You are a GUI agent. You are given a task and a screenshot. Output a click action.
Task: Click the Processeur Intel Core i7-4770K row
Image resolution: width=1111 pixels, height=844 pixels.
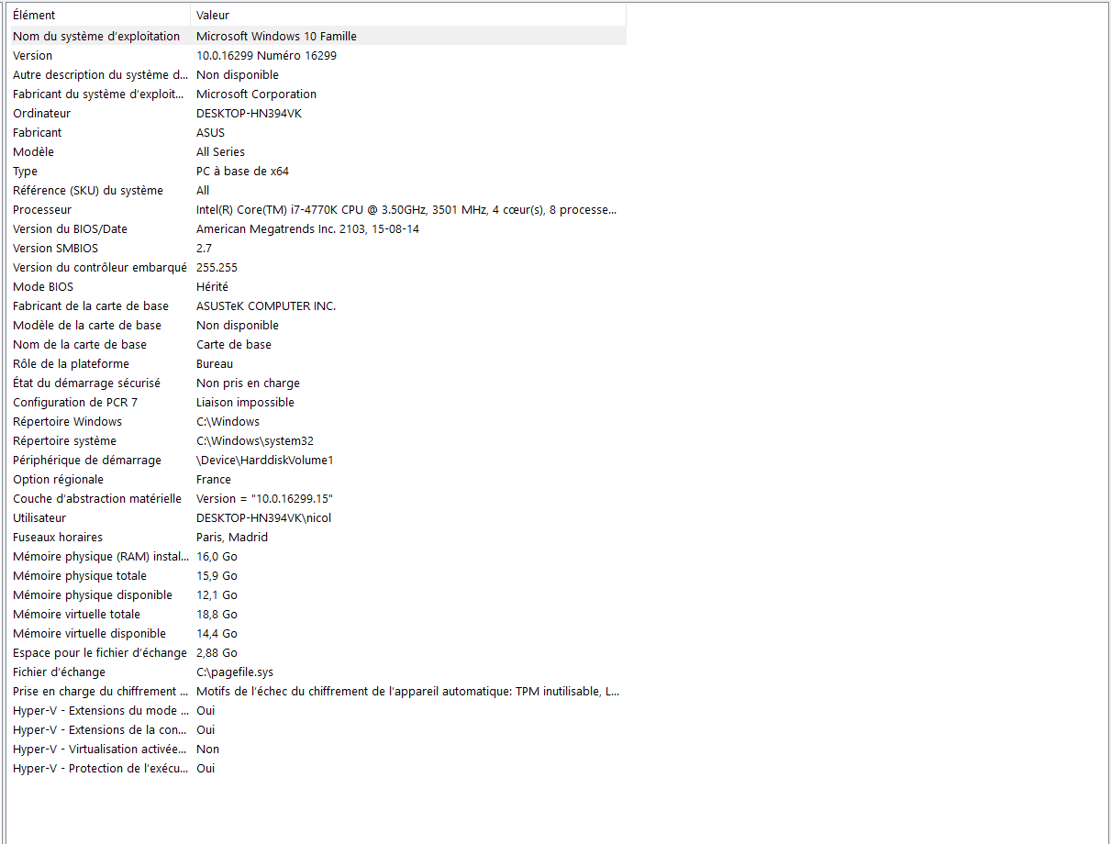click(317, 209)
